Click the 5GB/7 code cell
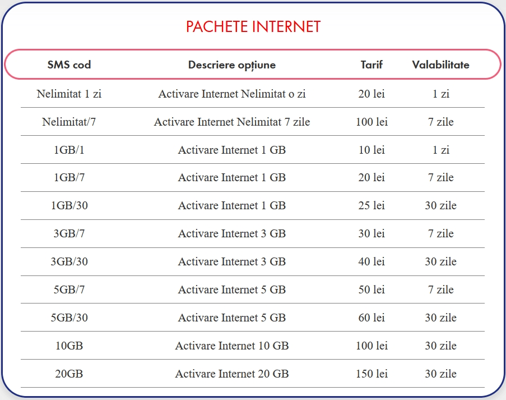 (69, 290)
